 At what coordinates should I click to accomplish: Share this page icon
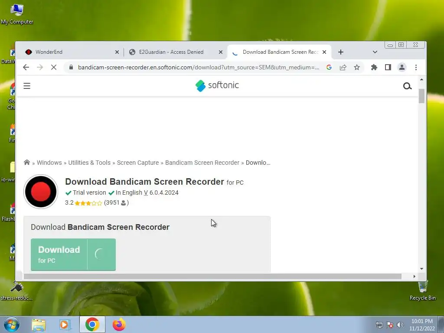click(x=343, y=67)
